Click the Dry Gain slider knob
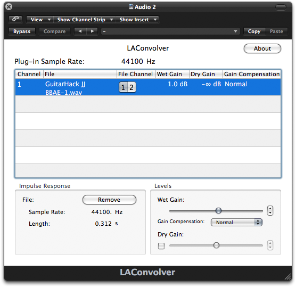The image size is (296, 287). coord(216,245)
